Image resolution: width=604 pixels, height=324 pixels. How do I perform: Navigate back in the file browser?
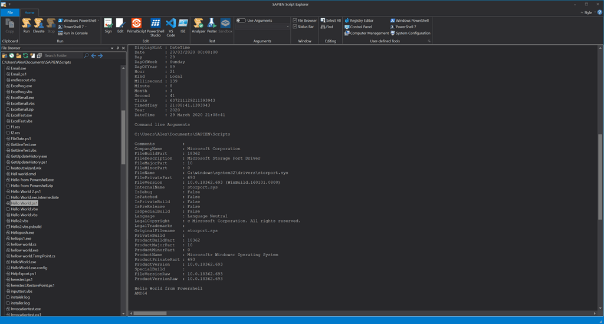point(93,55)
